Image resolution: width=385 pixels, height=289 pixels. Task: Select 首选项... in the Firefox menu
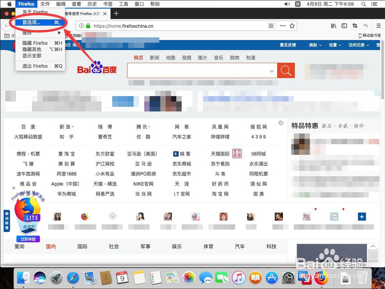(40, 22)
